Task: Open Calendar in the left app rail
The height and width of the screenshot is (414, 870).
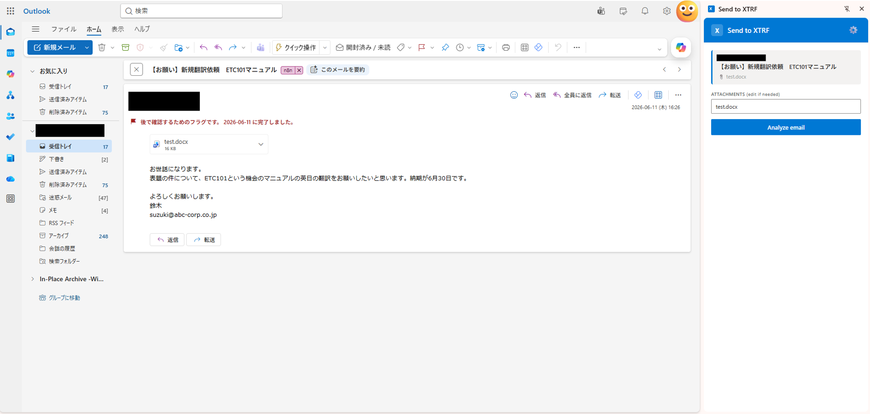Action: [10, 53]
